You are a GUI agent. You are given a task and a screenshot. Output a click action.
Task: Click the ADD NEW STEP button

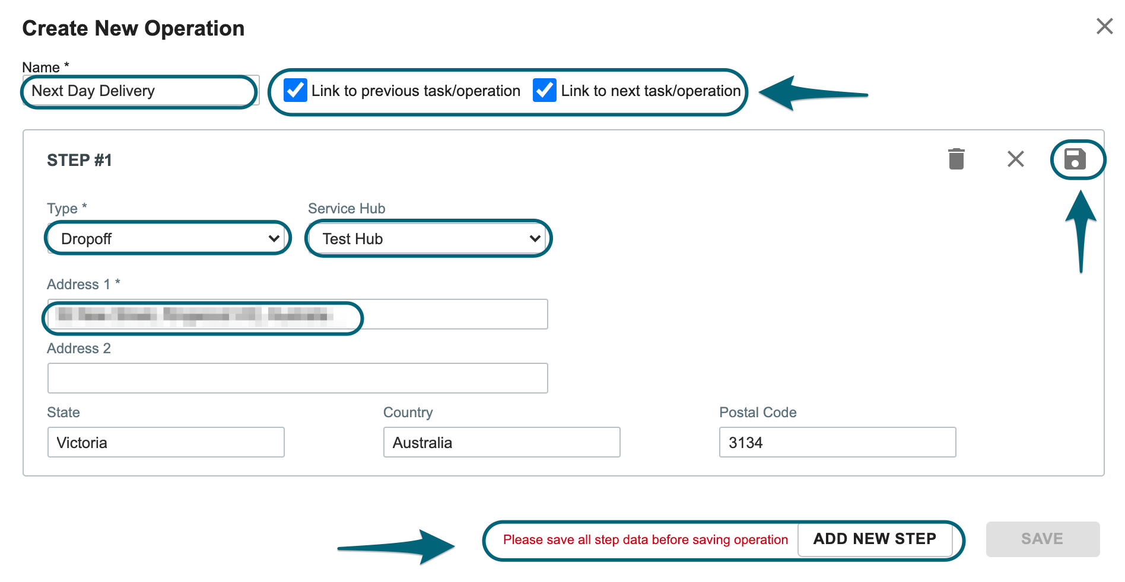875,539
